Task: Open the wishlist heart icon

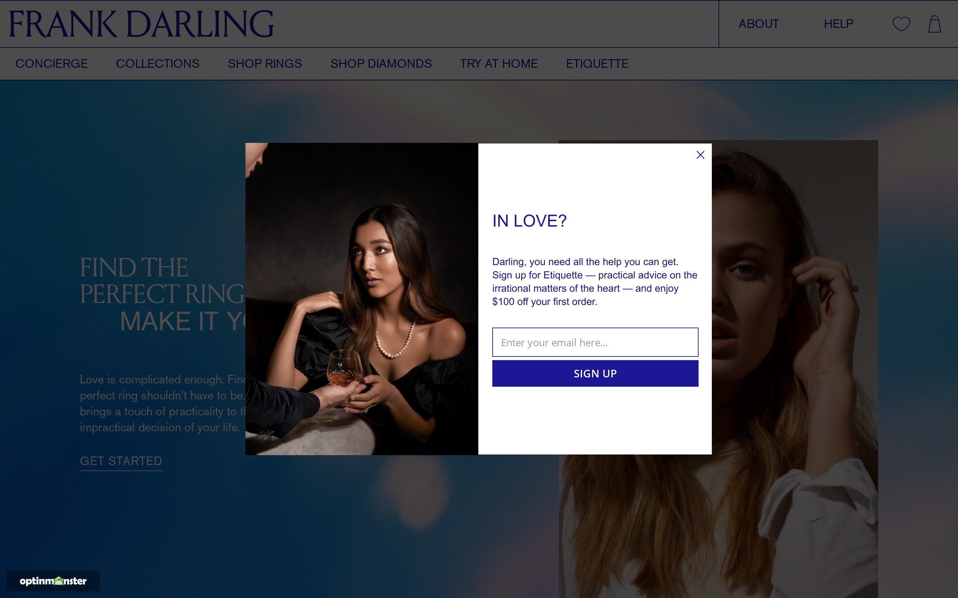Action: pyautogui.click(x=901, y=24)
